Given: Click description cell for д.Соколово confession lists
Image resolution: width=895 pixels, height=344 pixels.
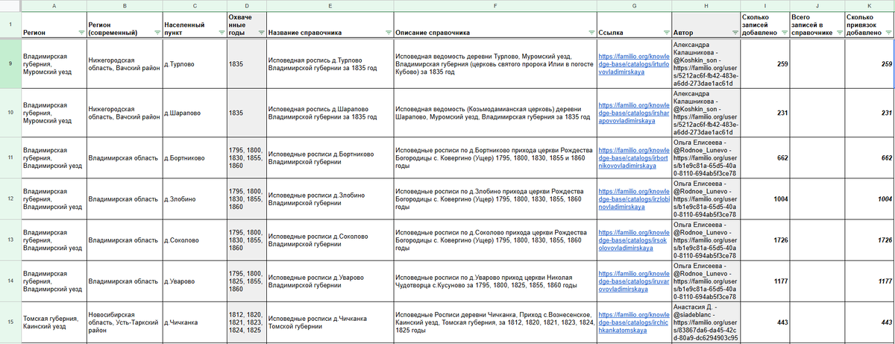Looking at the screenshot, I should (494, 240).
